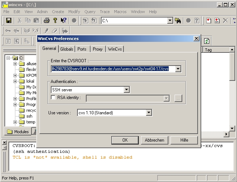
Task: Click the Tag column header
Action: pyautogui.click(x=216, y=50)
